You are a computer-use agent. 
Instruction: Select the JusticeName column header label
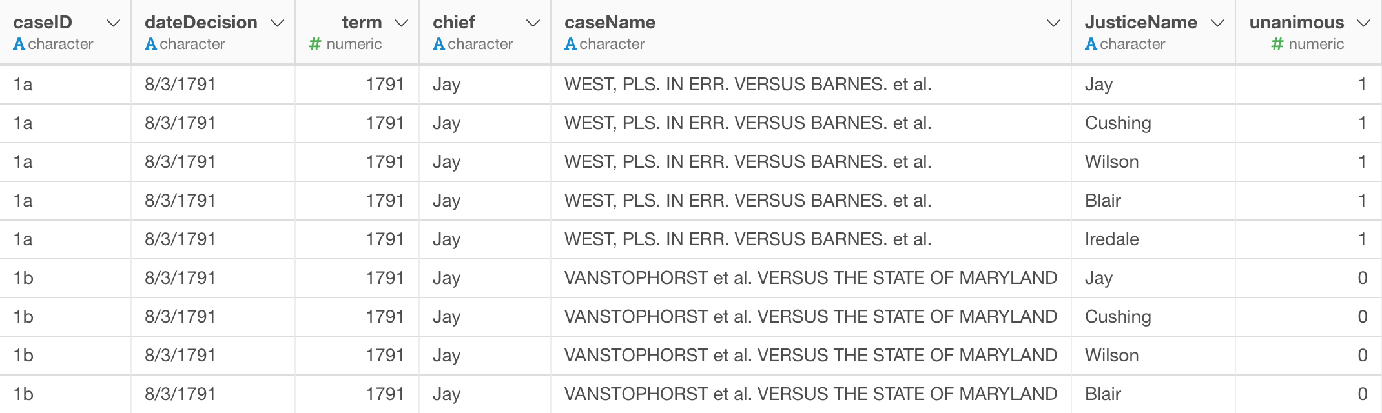pyautogui.click(x=1140, y=23)
